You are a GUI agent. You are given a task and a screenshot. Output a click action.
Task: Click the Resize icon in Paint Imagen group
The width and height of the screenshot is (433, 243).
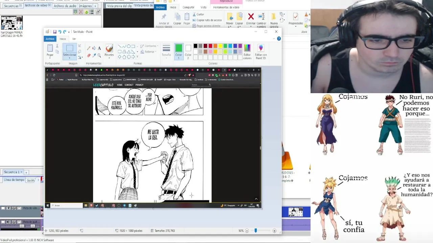tap(80, 51)
